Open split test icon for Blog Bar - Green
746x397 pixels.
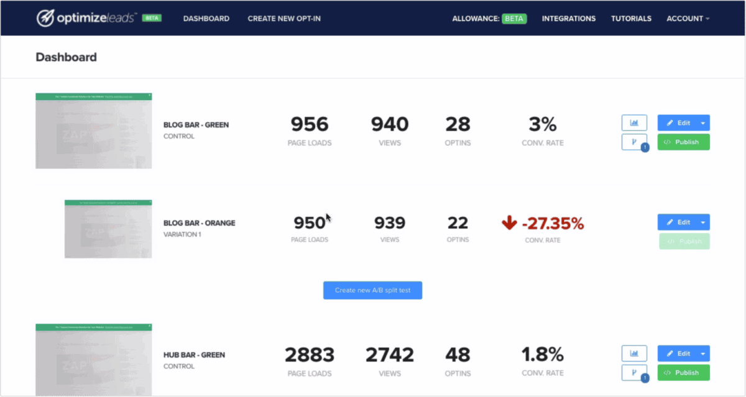pyautogui.click(x=634, y=142)
